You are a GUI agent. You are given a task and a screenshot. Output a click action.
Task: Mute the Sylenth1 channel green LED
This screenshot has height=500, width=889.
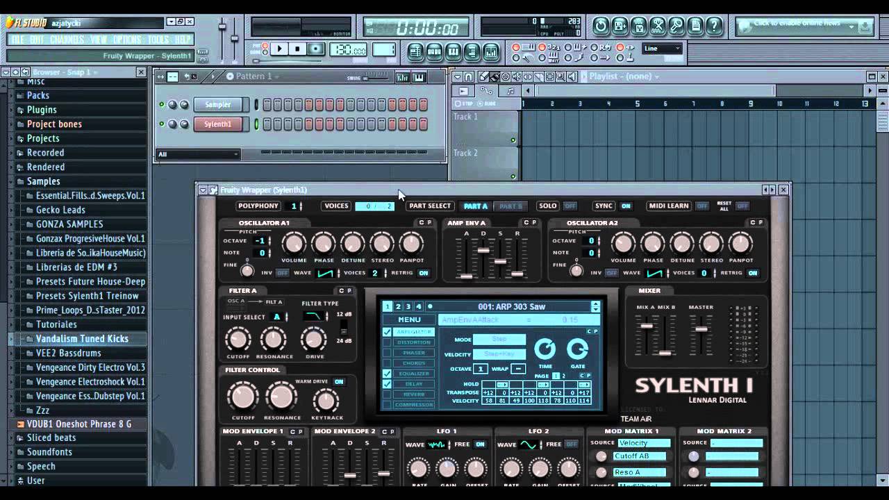point(162,124)
